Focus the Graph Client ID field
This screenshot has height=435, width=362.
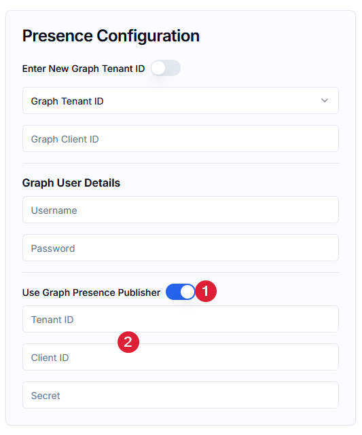tap(181, 138)
